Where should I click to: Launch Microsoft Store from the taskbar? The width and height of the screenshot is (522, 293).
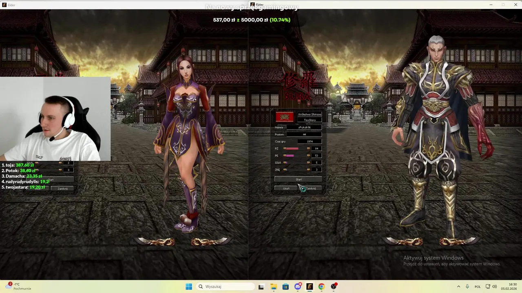point(285,286)
